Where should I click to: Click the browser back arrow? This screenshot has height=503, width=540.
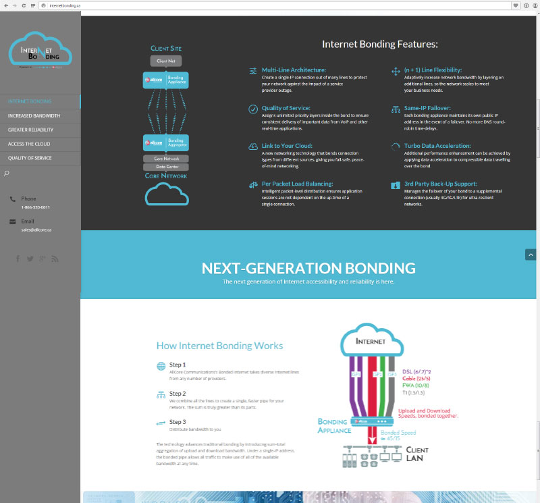[x=5, y=5]
